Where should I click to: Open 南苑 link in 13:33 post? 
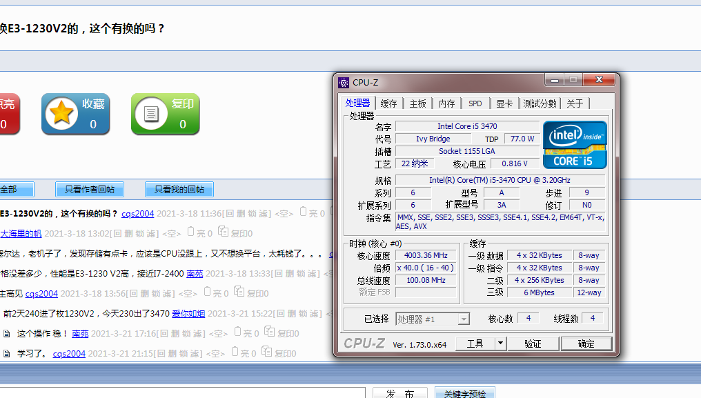[x=195, y=273]
